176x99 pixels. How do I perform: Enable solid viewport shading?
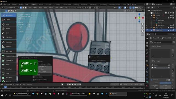(136, 8)
